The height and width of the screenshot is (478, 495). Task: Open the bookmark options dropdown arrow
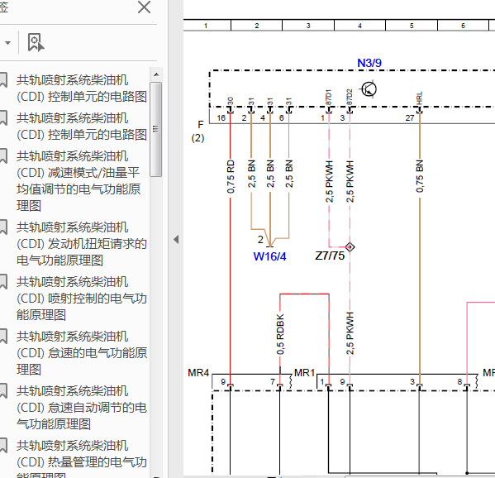point(7,43)
